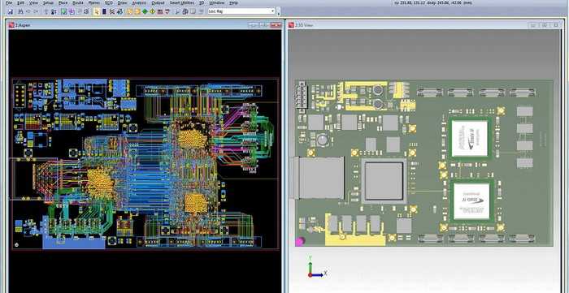569x293 pixels.
Task: Click the XYZ axis indicator in 3D View
Action: pyautogui.click(x=318, y=267)
